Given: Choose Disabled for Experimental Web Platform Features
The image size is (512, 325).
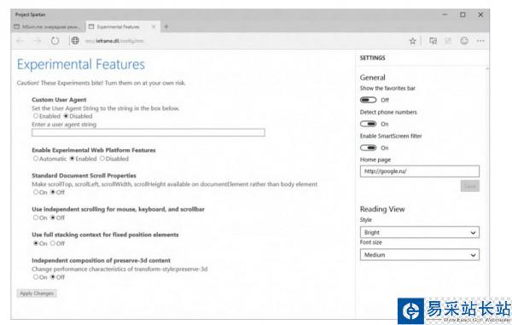Looking at the screenshot, I should (102, 159).
